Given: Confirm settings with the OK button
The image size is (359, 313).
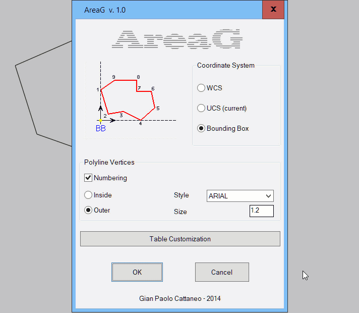Looking at the screenshot, I should [137, 272].
